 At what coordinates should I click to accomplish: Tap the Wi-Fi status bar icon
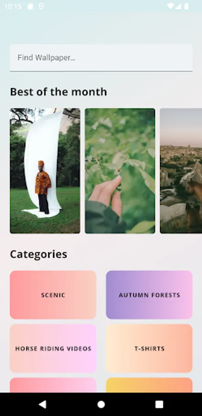[171, 6]
